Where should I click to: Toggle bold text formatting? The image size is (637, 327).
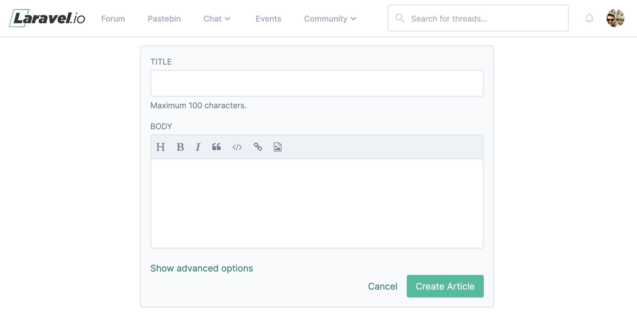point(180,147)
